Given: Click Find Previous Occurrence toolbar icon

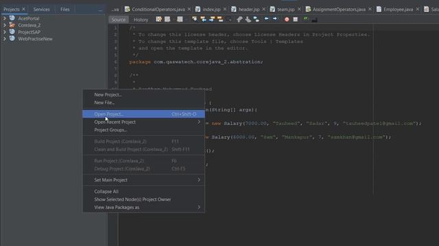Looking at the screenshot, I should point(203,19).
